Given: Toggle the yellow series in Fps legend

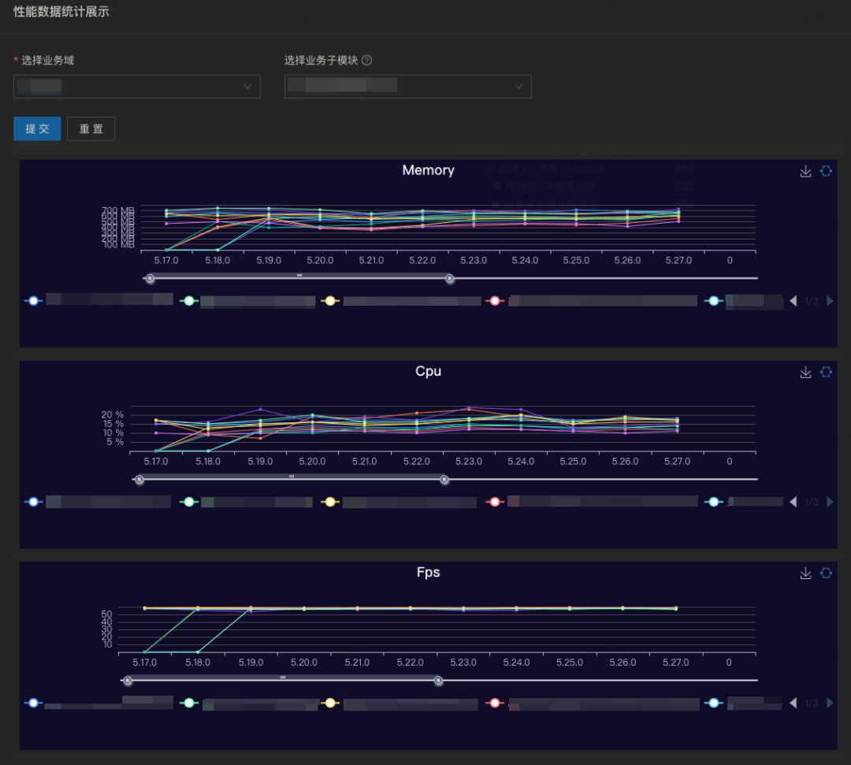Looking at the screenshot, I should [330, 703].
